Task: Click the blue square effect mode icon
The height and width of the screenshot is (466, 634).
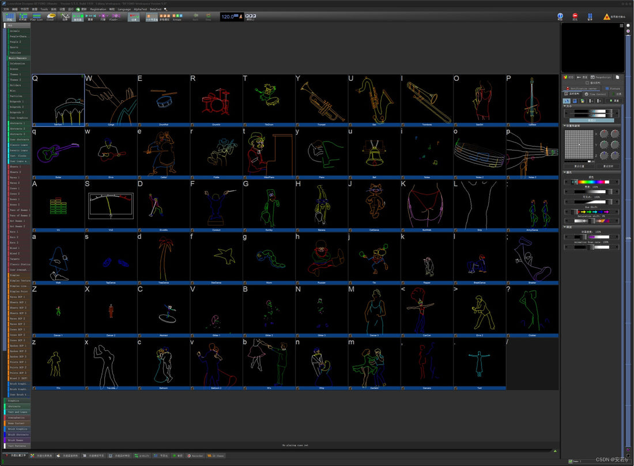Action: coord(575,100)
